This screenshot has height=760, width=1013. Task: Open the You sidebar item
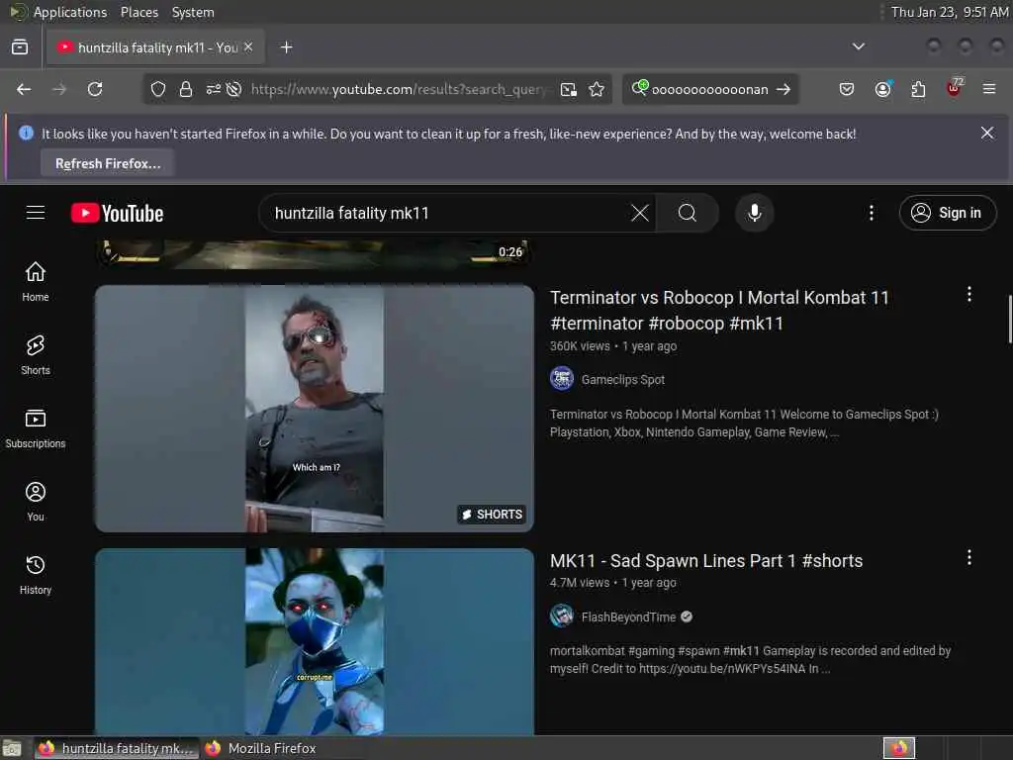[x=36, y=501]
